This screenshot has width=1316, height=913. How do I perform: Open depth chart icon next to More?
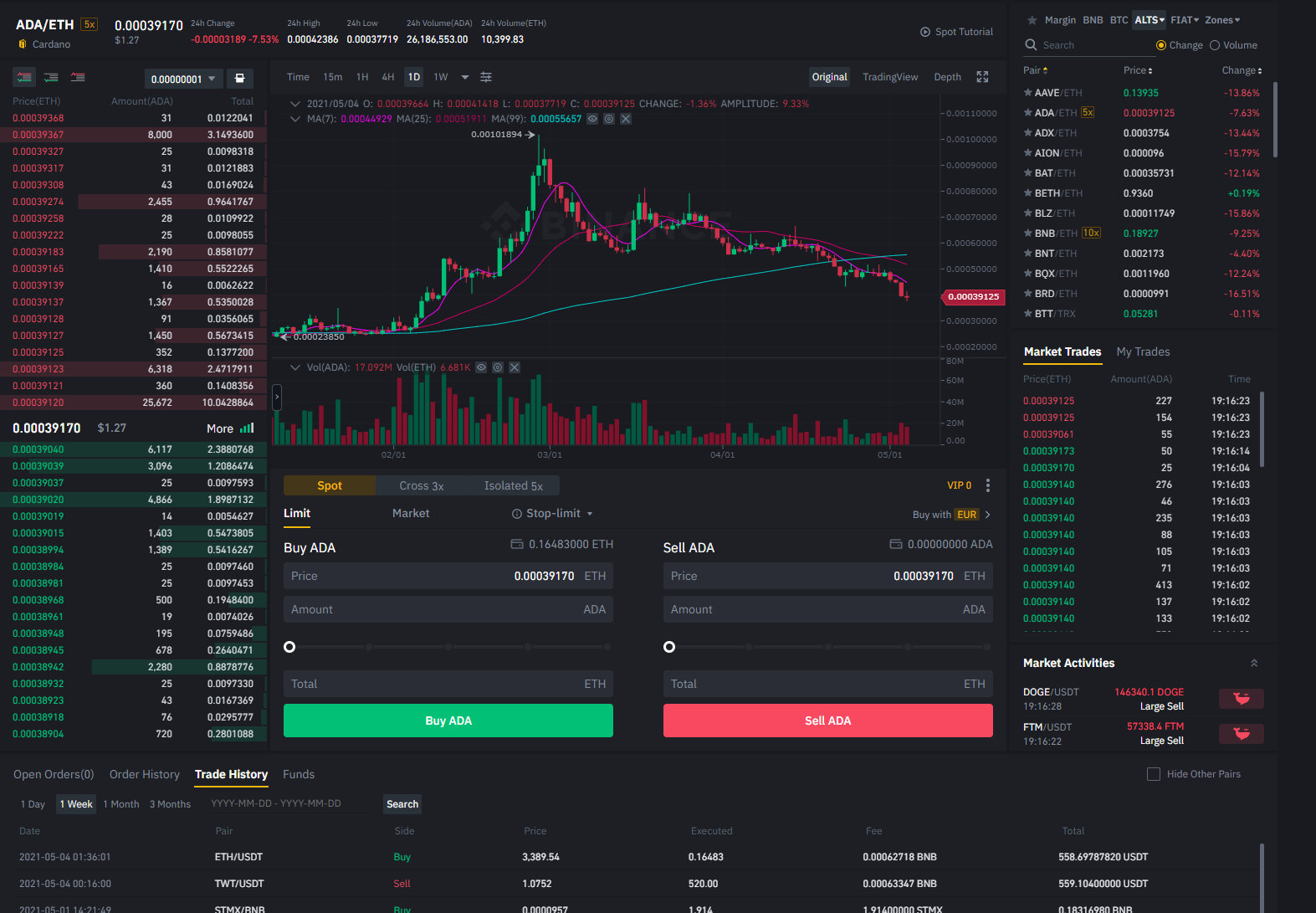pos(247,428)
